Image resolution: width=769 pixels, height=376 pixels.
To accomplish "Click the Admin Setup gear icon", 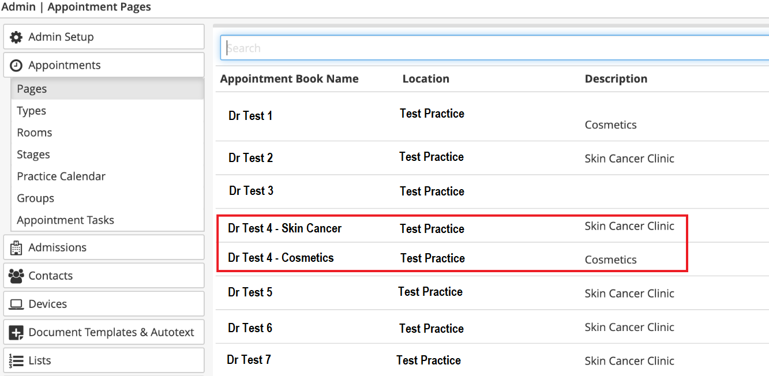I will pos(17,37).
